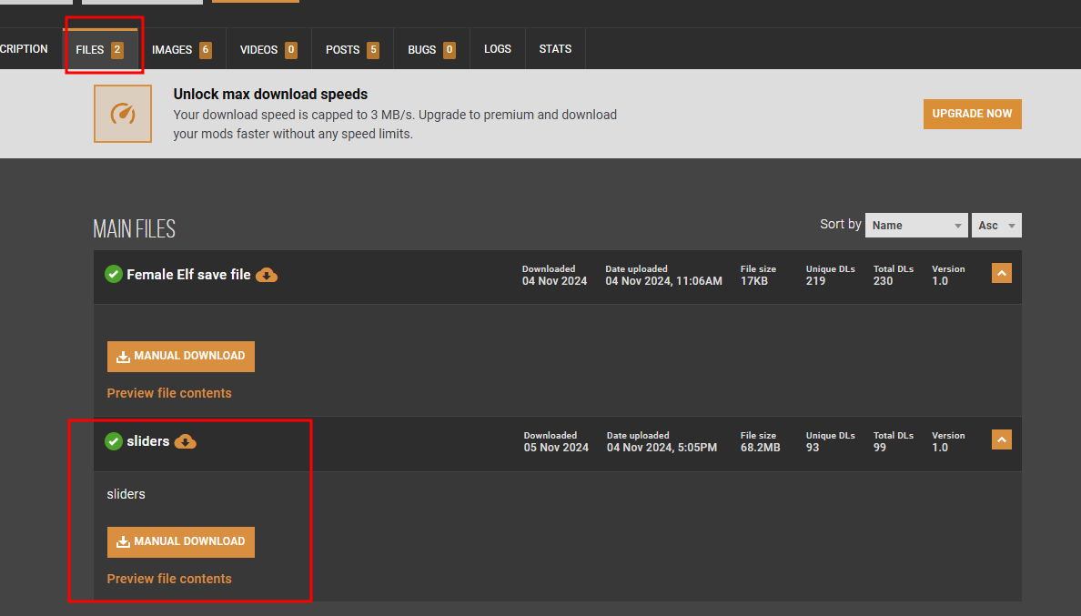View the Stats tab
The image size is (1081, 616).
(x=555, y=49)
